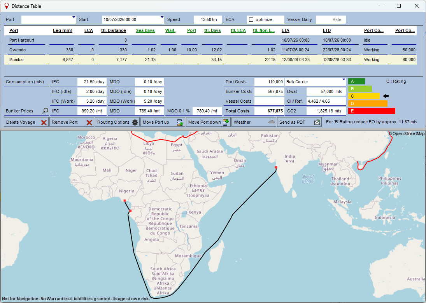Image resolution: width=426 pixels, height=303 pixels.
Task: Click the Delete Voyage button
Action: click(26, 122)
